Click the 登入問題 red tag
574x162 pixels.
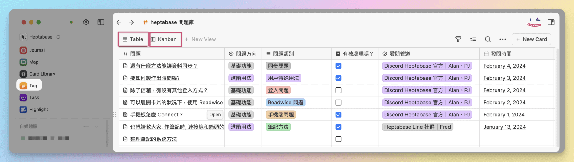pos(278,90)
